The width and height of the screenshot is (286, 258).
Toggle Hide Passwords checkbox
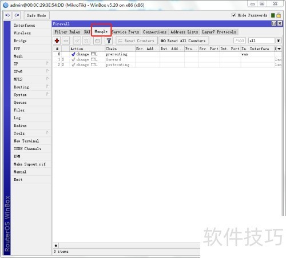tap(233, 15)
